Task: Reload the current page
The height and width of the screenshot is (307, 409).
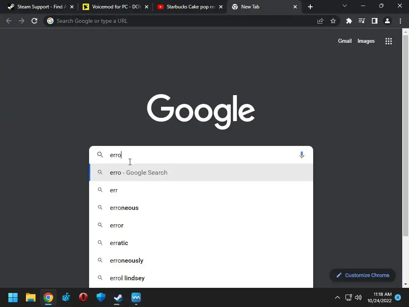Action: [x=34, y=21]
